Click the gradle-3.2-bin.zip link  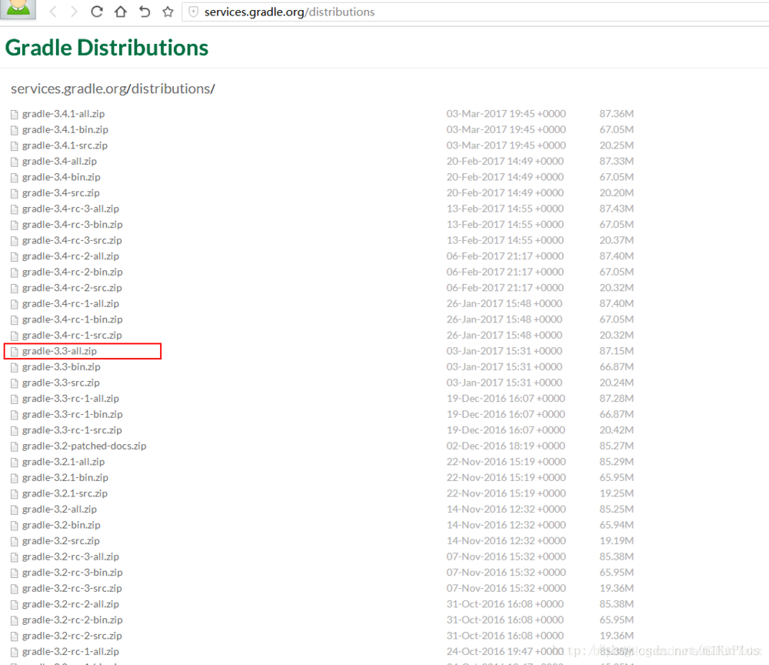tap(62, 525)
